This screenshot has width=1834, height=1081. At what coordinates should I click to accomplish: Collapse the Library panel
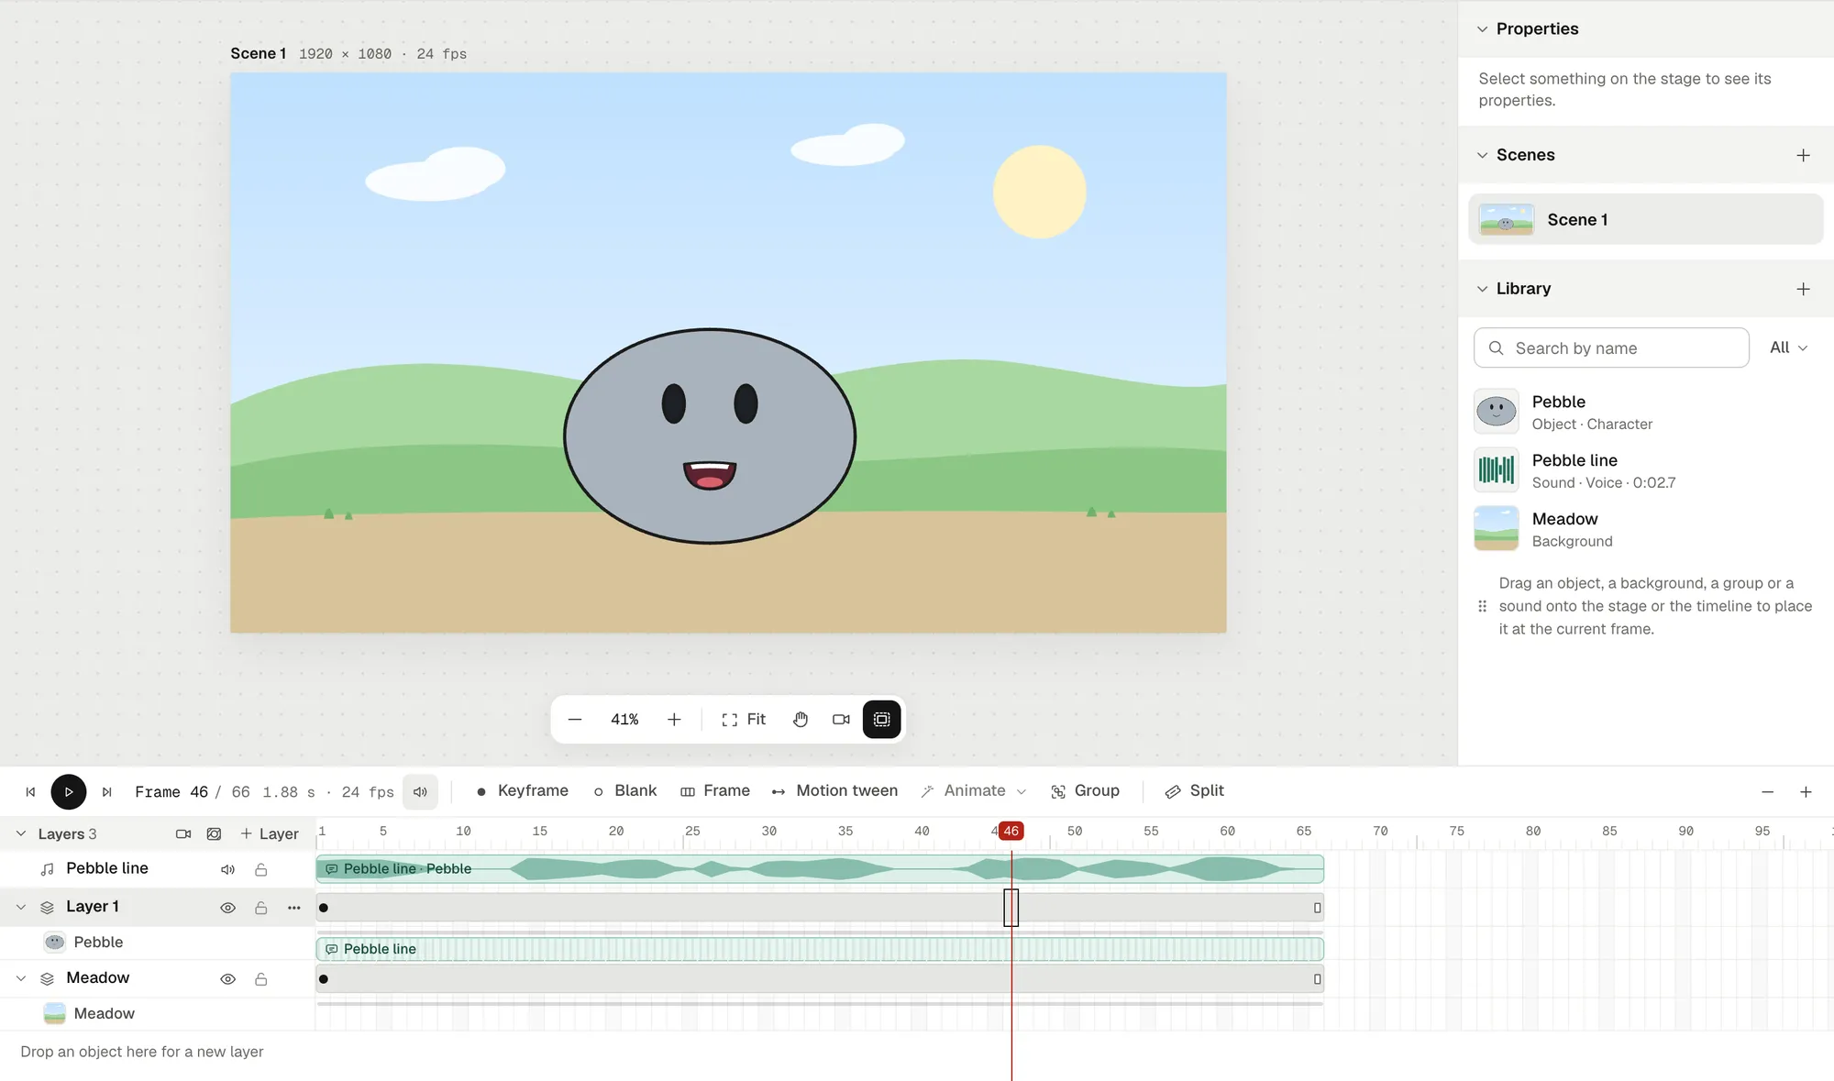[1482, 289]
